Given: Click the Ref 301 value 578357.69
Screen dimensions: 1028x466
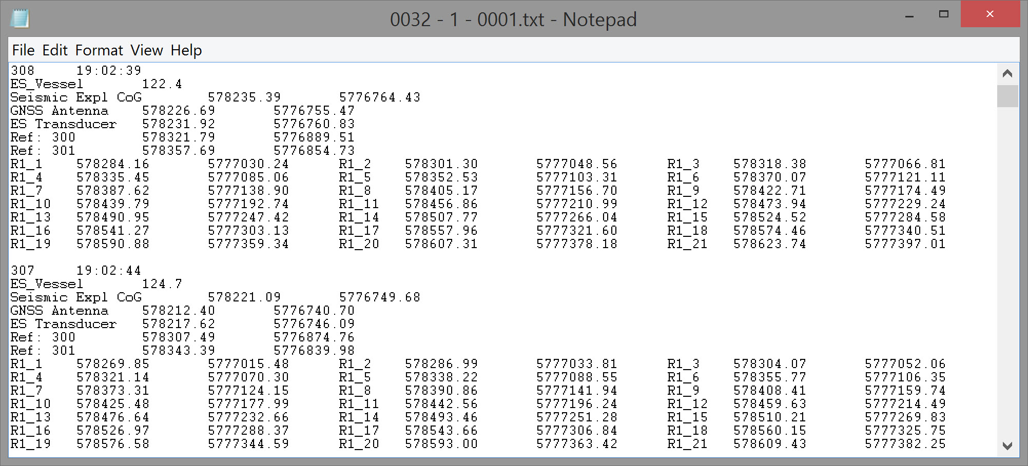Looking at the screenshot, I should 179,150.
